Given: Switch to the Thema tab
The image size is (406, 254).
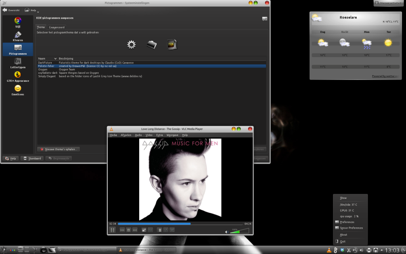Looking at the screenshot, I should coord(41,27).
